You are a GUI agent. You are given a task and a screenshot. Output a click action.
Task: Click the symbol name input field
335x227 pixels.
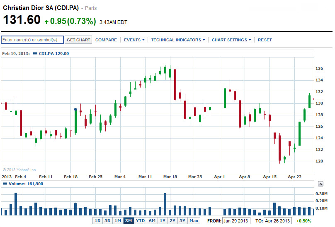click(32, 40)
